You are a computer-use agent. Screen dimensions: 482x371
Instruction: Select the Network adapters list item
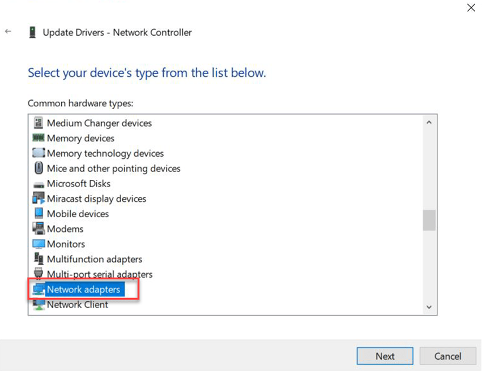[x=83, y=290]
